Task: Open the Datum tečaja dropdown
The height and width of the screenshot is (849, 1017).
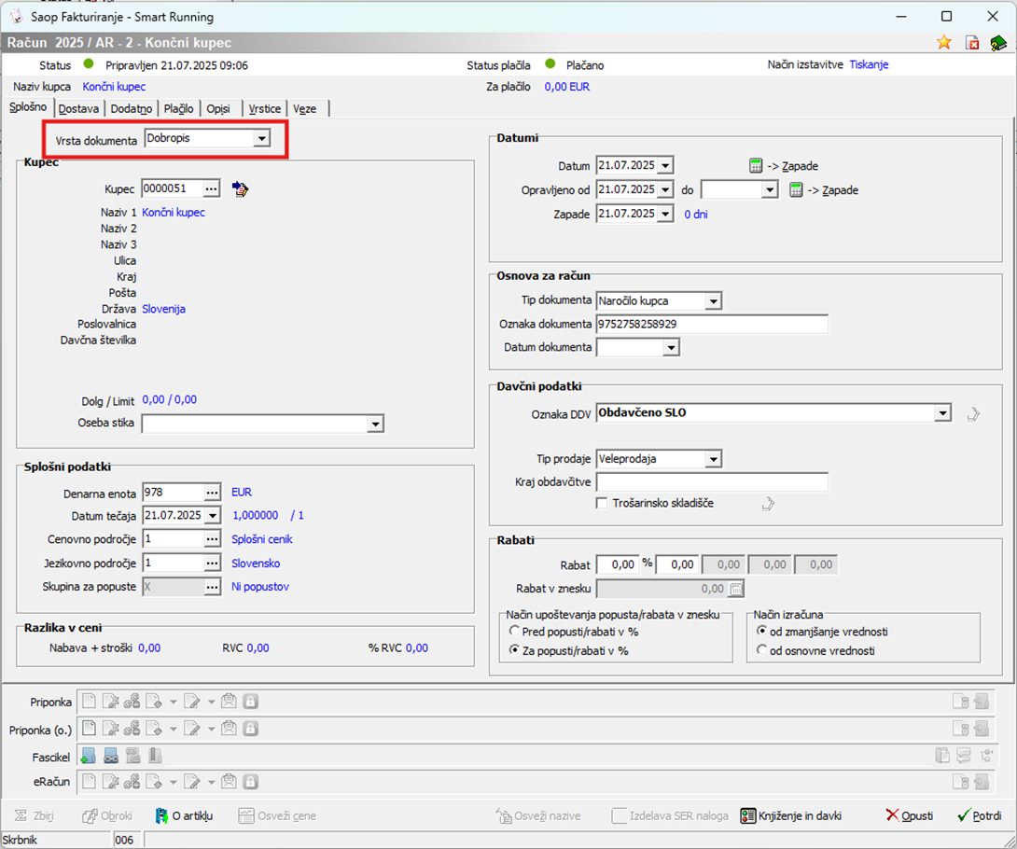Action: [213, 516]
